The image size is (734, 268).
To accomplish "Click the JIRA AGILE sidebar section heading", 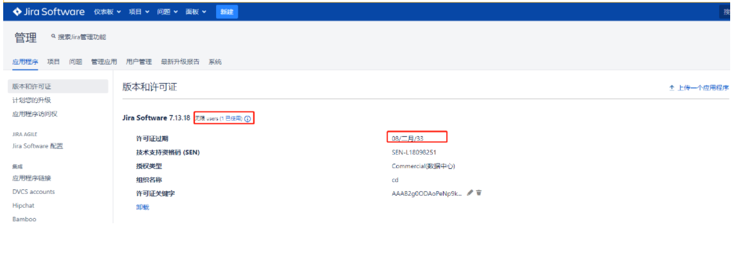I will pyautogui.click(x=24, y=134).
